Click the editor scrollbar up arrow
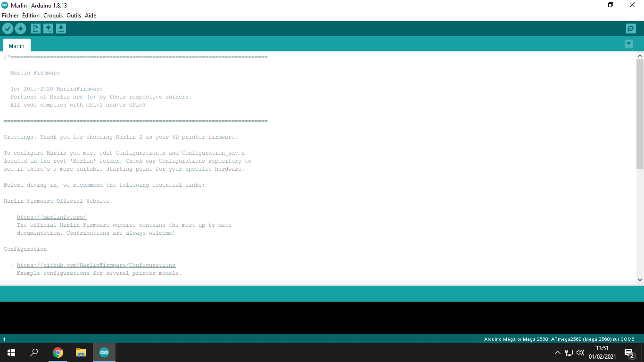 point(640,56)
